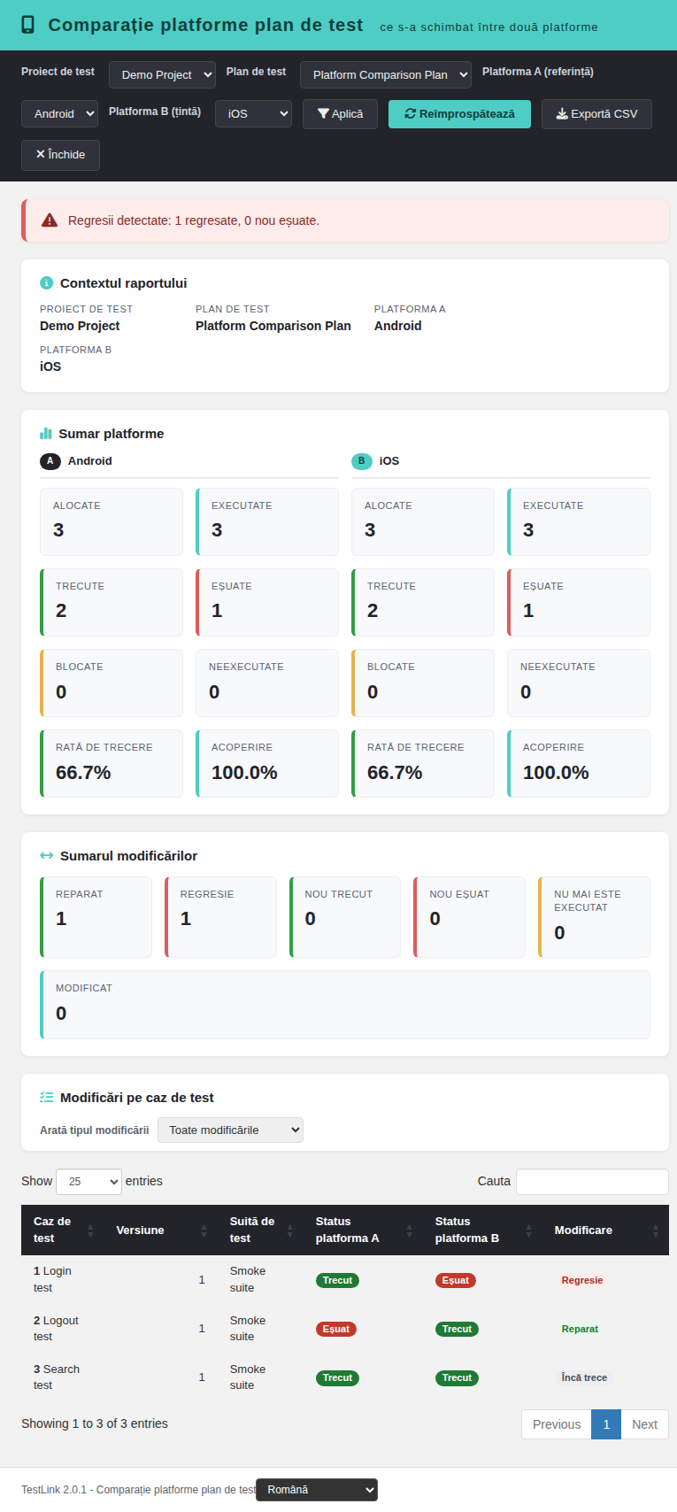The image size is (677, 1512).
Task: Select page 1 in pagination
Action: point(606,1424)
